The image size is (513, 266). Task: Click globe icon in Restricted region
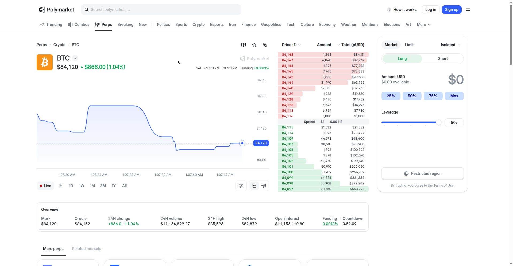pos(406,174)
